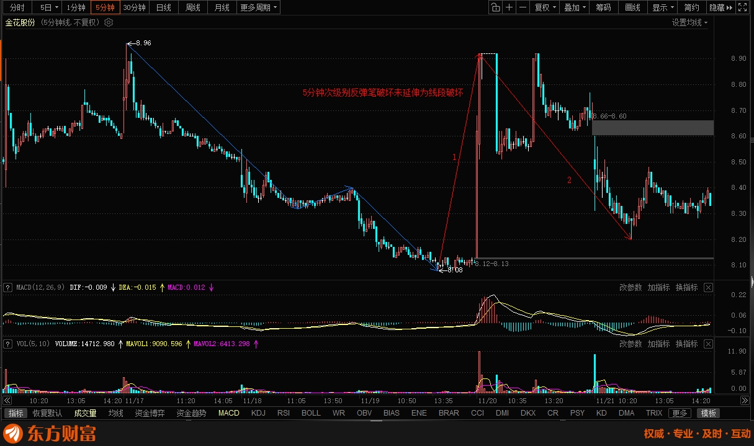Click 加指标 in VOL panel

pyautogui.click(x=658, y=344)
